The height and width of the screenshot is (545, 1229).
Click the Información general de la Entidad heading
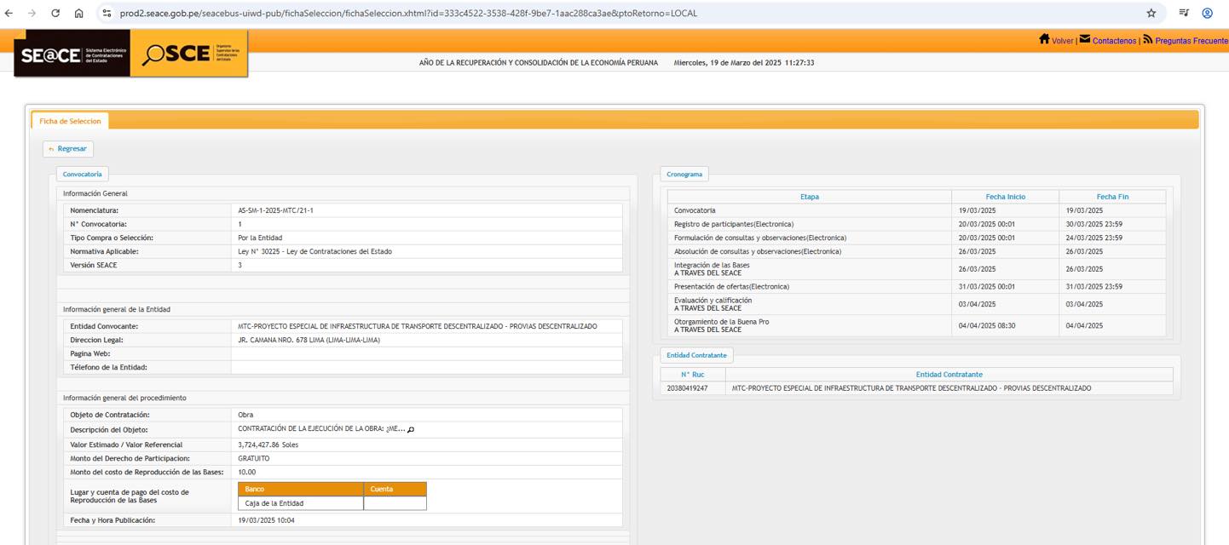(117, 309)
